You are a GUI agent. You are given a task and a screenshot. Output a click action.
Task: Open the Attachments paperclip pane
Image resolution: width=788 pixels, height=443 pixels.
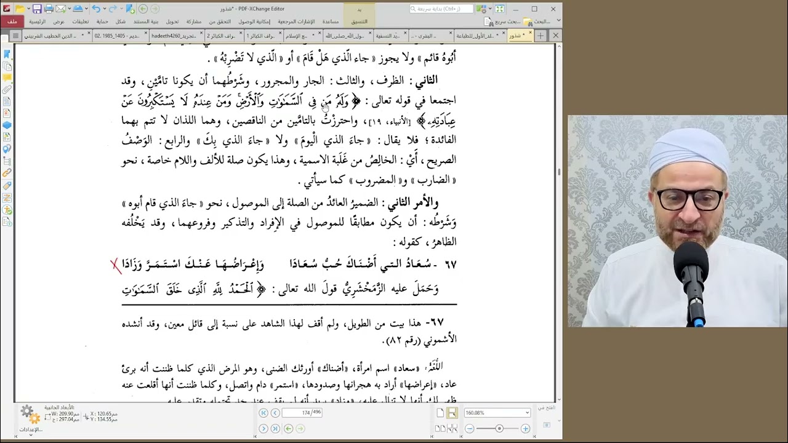coord(7,90)
